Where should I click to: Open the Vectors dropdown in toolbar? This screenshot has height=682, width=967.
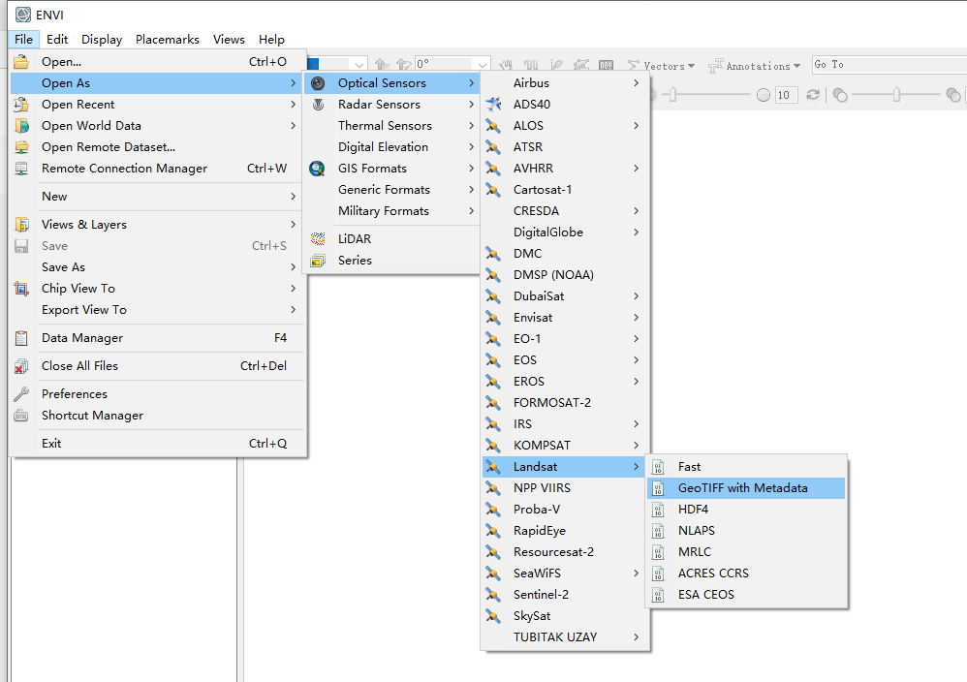coord(661,65)
